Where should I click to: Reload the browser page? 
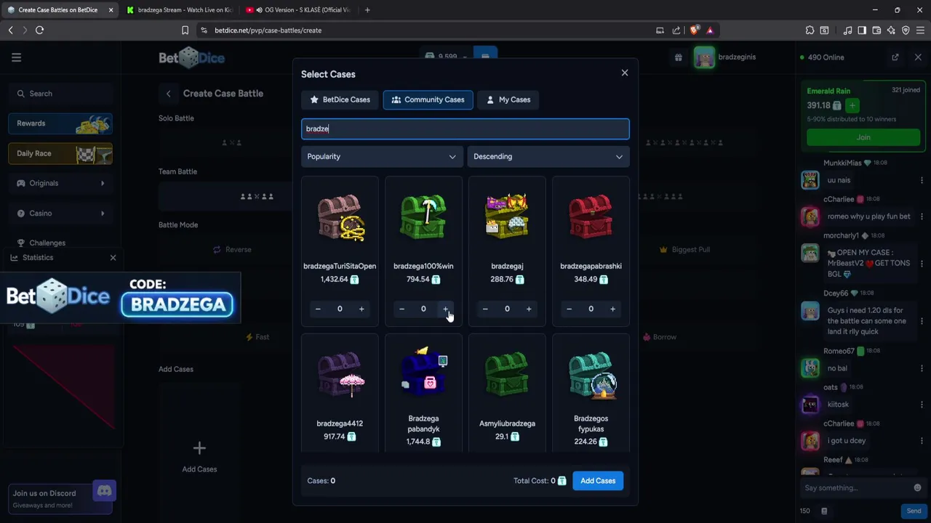pyautogui.click(x=39, y=31)
